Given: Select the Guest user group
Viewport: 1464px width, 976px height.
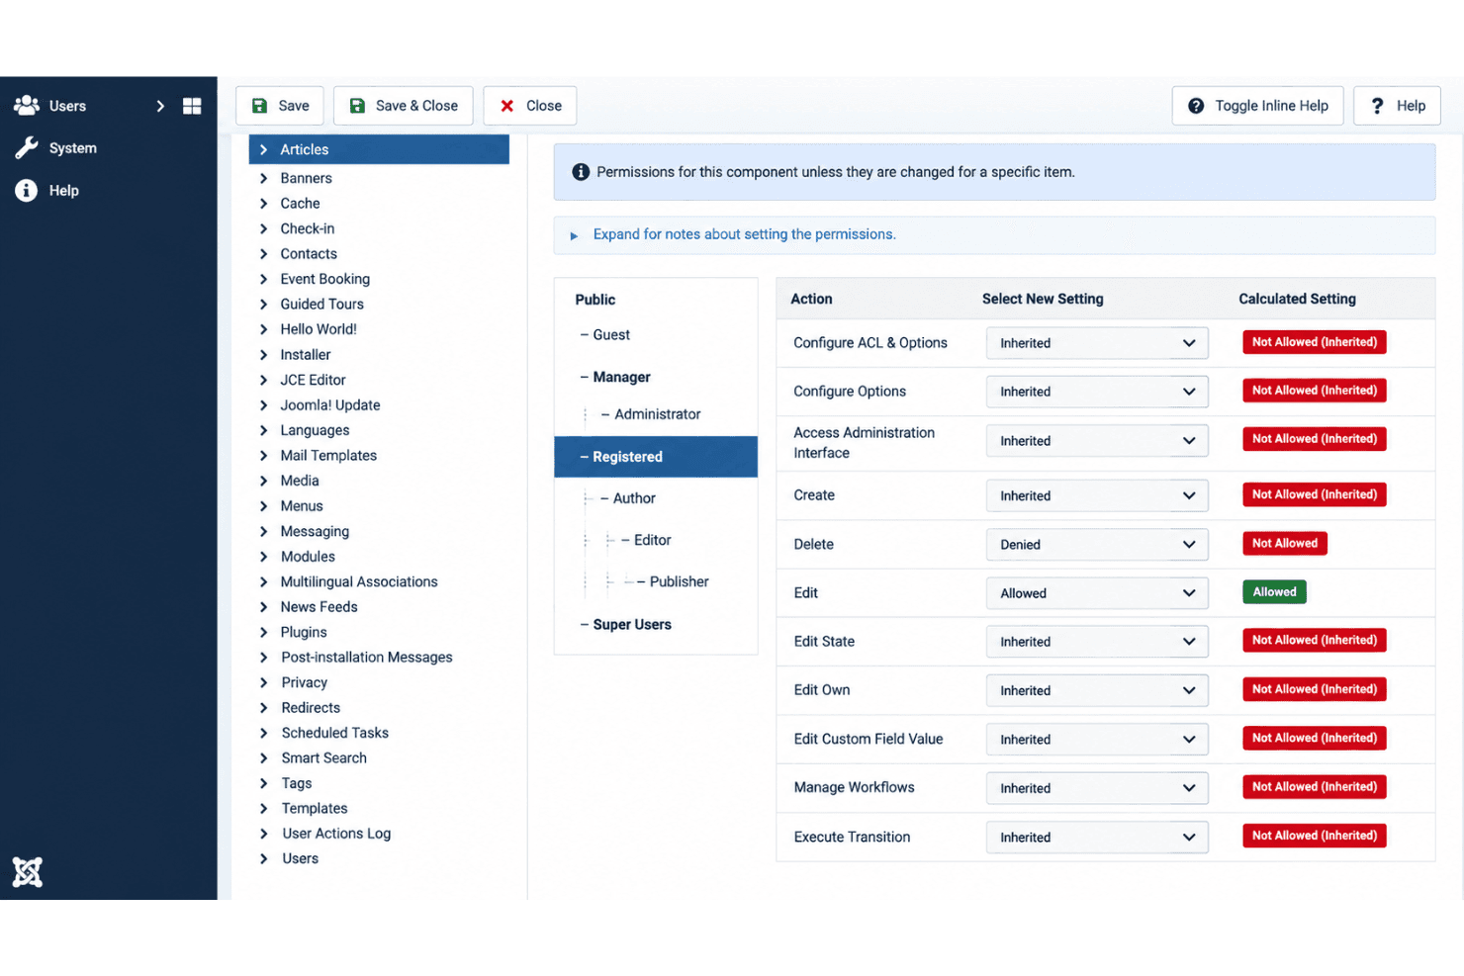Looking at the screenshot, I should coord(611,335).
